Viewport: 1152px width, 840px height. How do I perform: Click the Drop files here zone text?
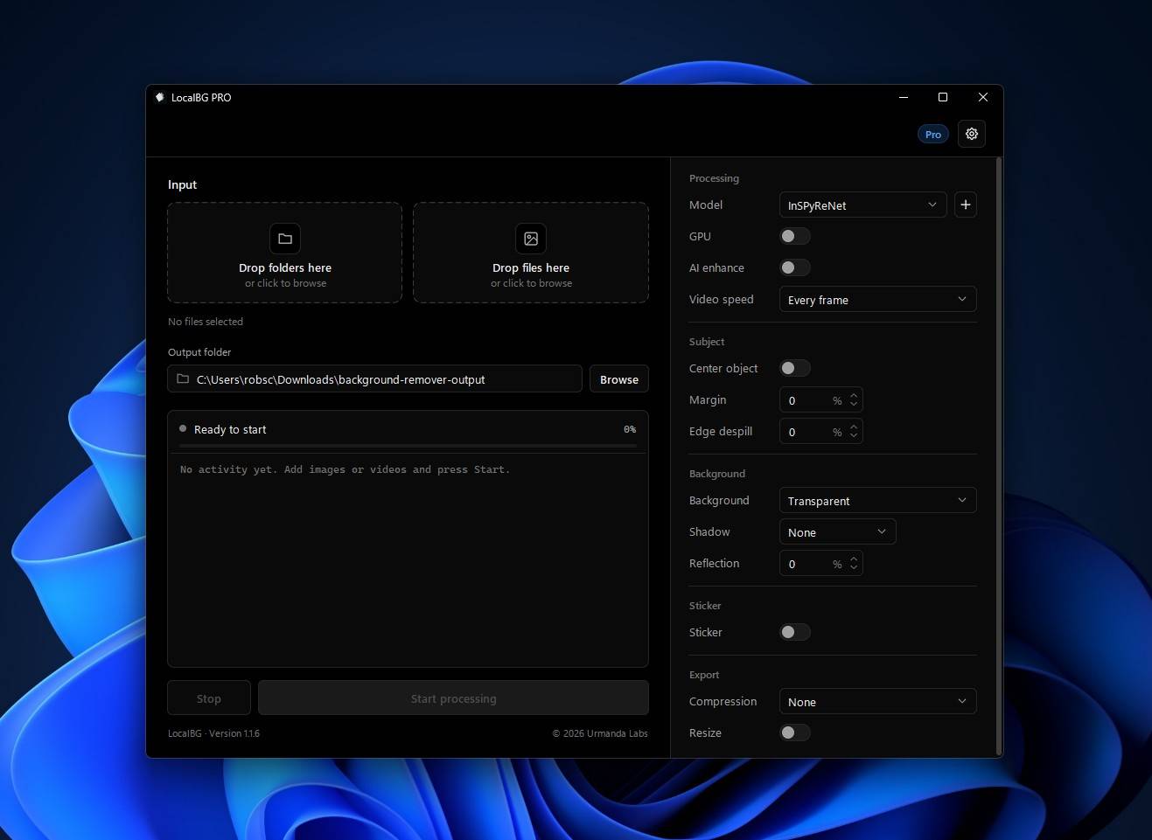pyautogui.click(x=531, y=267)
